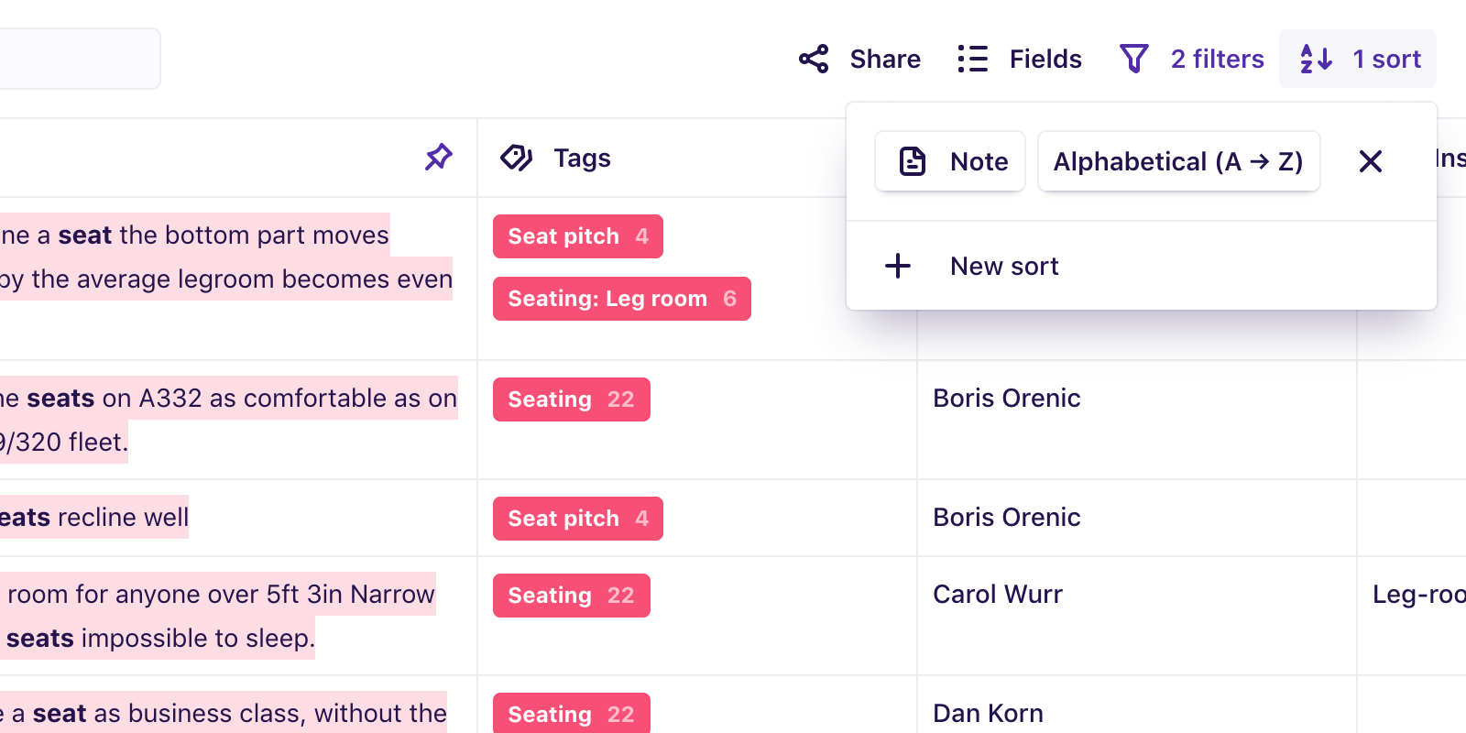Open the 1 sort menu
This screenshot has height=733, width=1466.
pyautogui.click(x=1358, y=58)
